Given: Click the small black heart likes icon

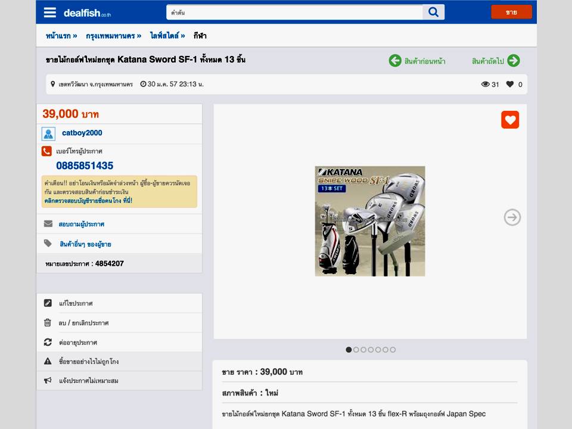Looking at the screenshot, I should [510, 84].
